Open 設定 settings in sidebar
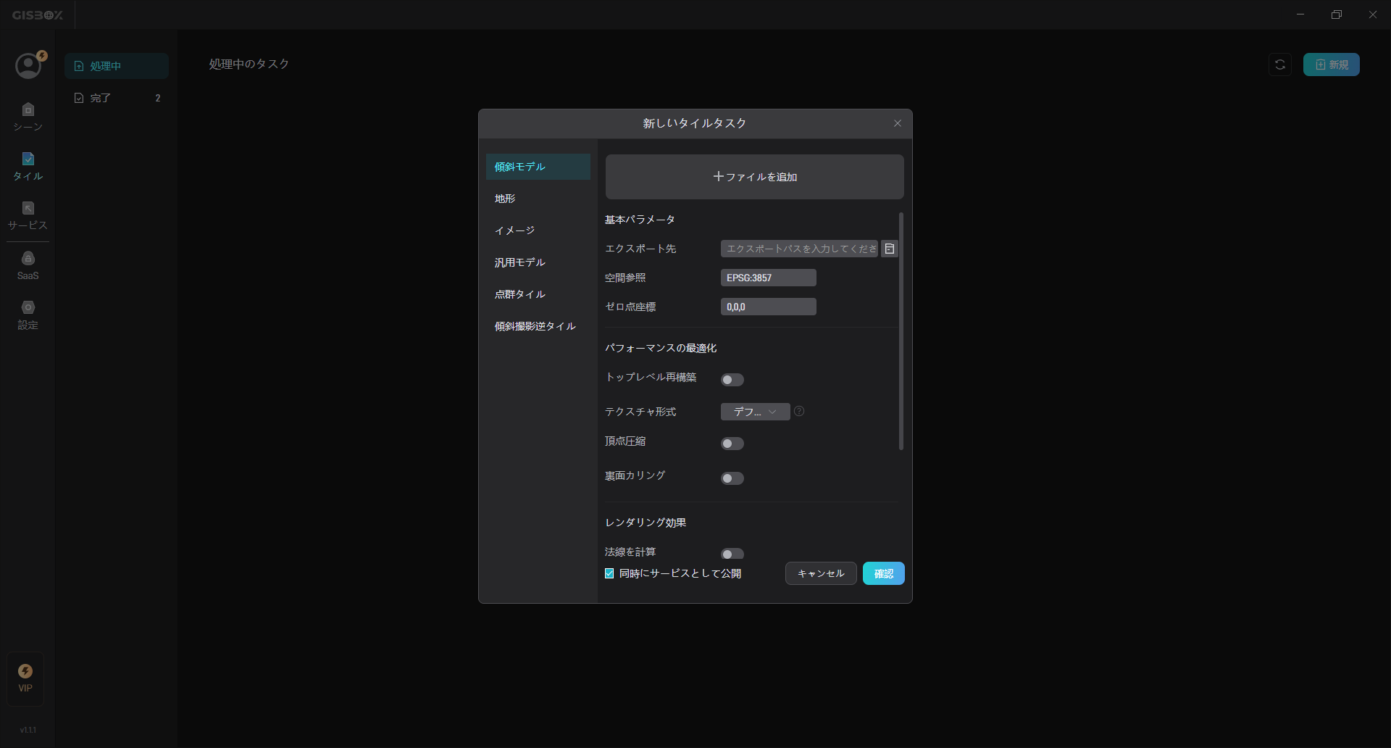 pos(28,315)
